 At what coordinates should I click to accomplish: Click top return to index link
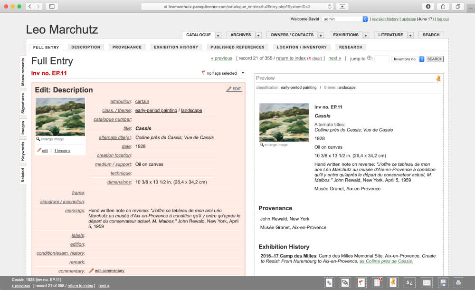(x=291, y=58)
